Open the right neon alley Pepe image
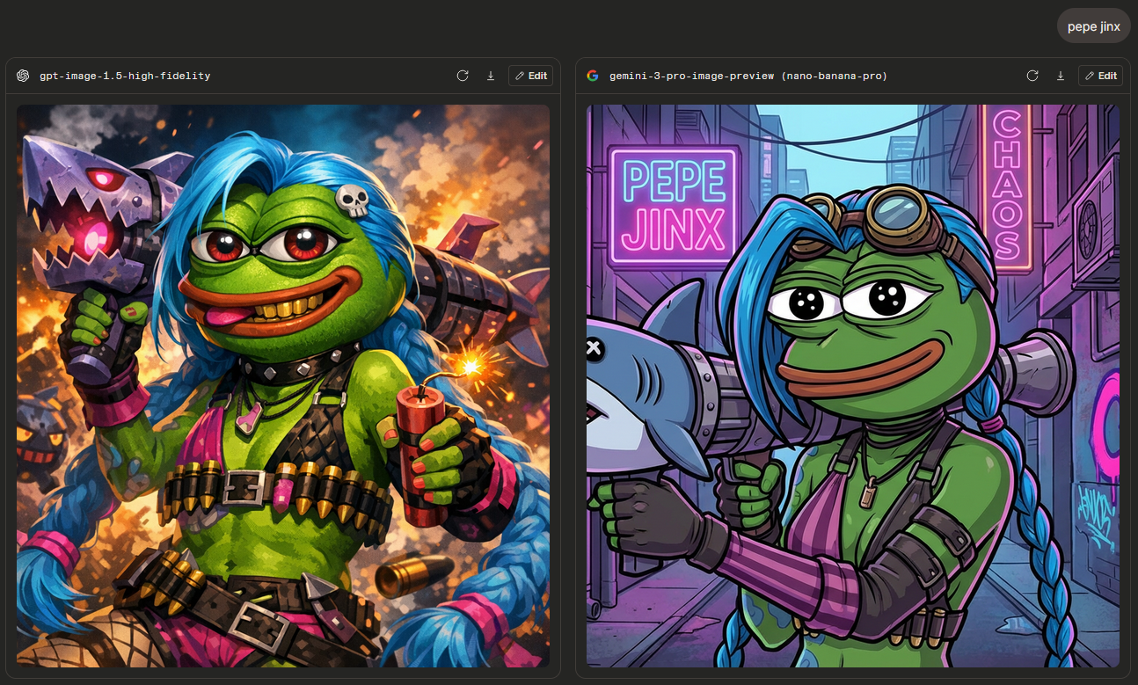Image resolution: width=1138 pixels, height=685 pixels. click(852, 385)
